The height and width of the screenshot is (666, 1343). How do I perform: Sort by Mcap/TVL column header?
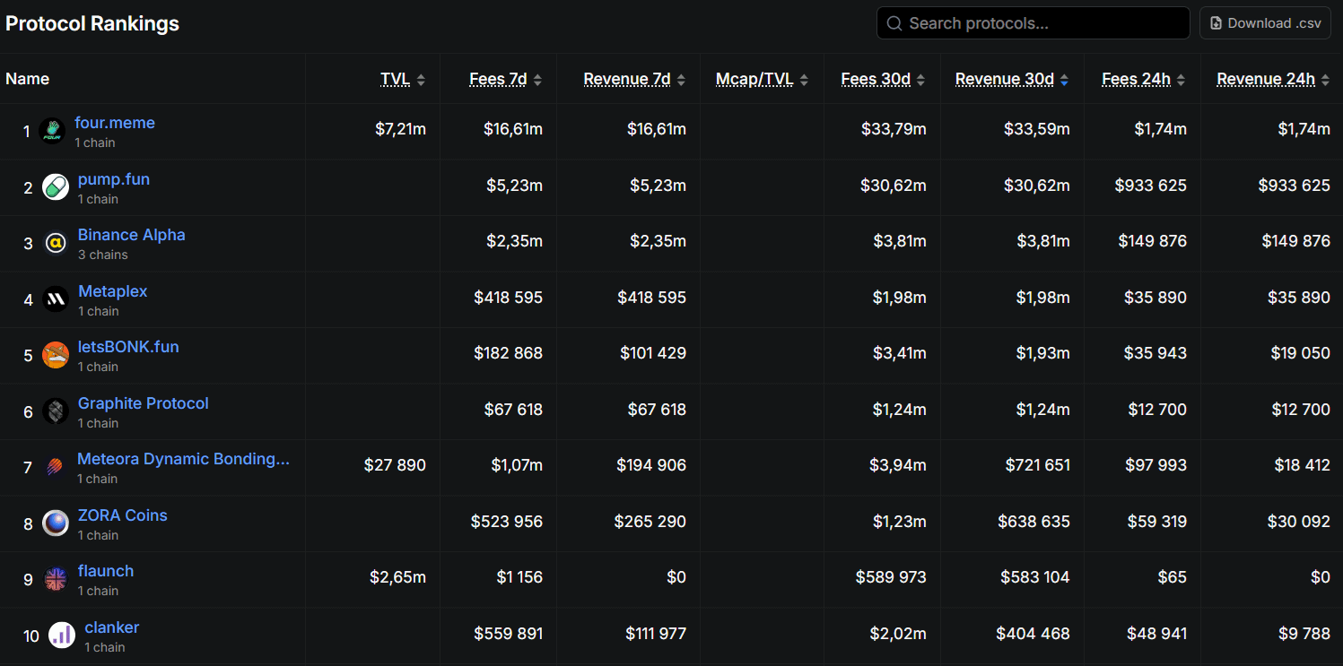coord(754,79)
